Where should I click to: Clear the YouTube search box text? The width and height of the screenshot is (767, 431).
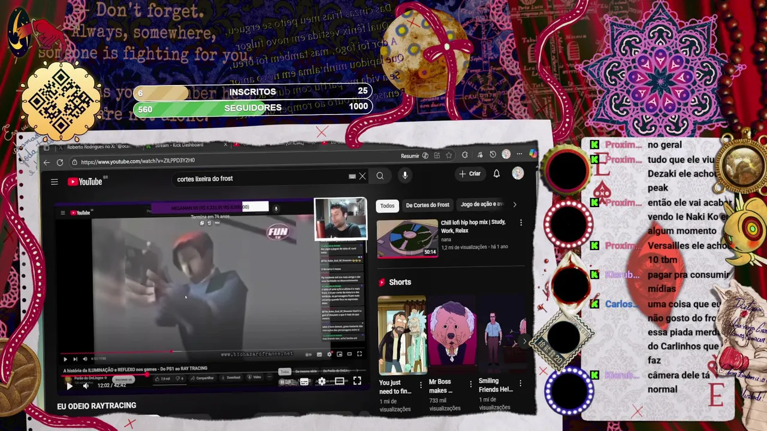point(362,176)
